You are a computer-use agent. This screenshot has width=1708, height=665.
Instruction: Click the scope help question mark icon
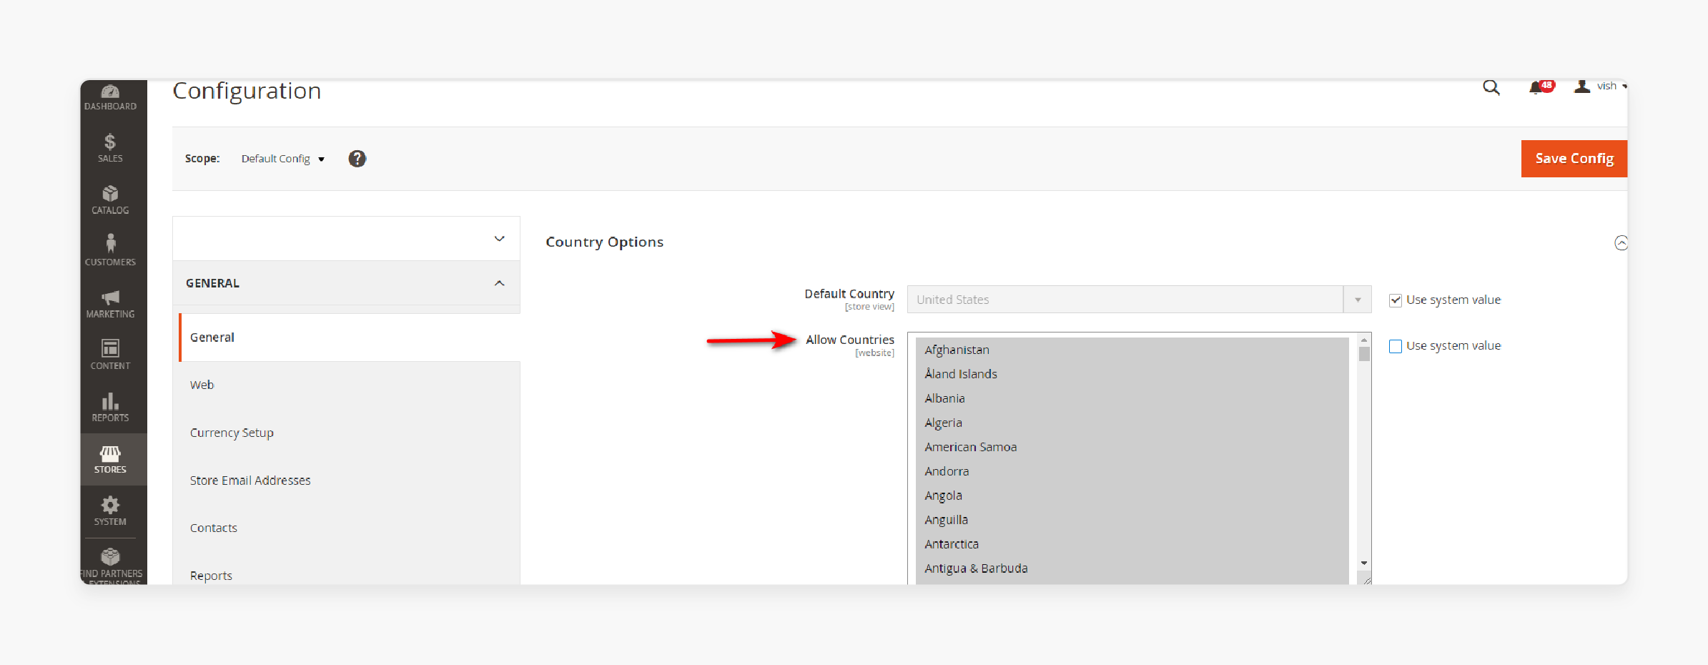pyautogui.click(x=357, y=159)
